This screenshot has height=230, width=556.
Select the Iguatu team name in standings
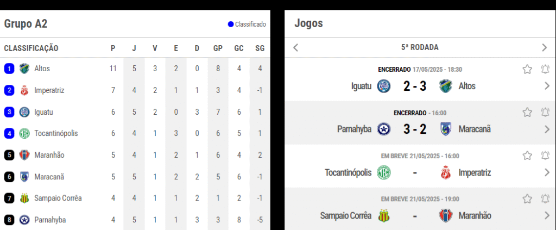click(42, 112)
